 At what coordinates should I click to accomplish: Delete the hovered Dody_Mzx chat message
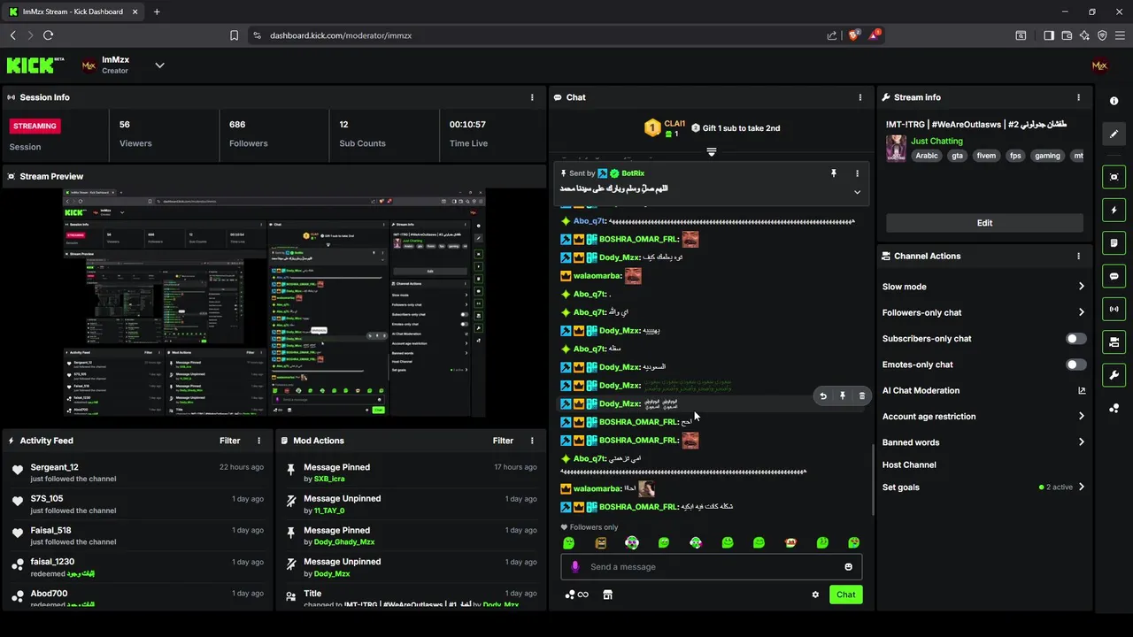click(x=862, y=396)
